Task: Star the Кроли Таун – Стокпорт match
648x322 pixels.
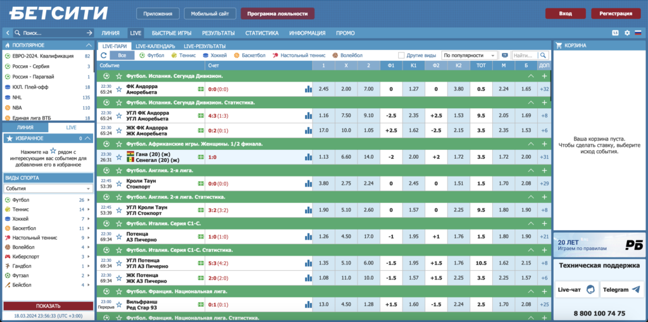Action: tap(119, 183)
